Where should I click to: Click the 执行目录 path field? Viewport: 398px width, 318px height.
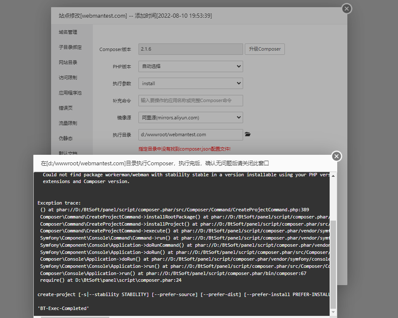(x=191, y=135)
